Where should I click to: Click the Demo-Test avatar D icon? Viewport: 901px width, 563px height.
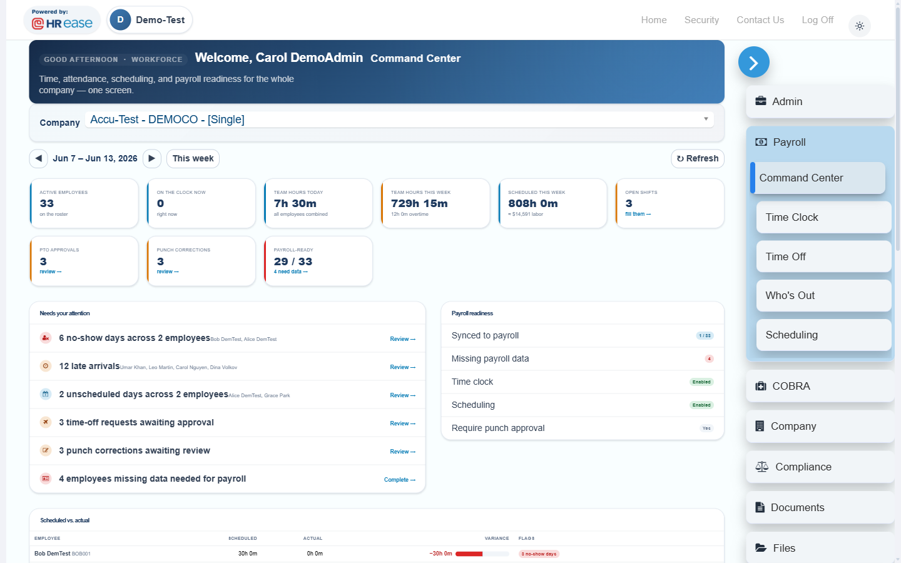[x=120, y=20]
